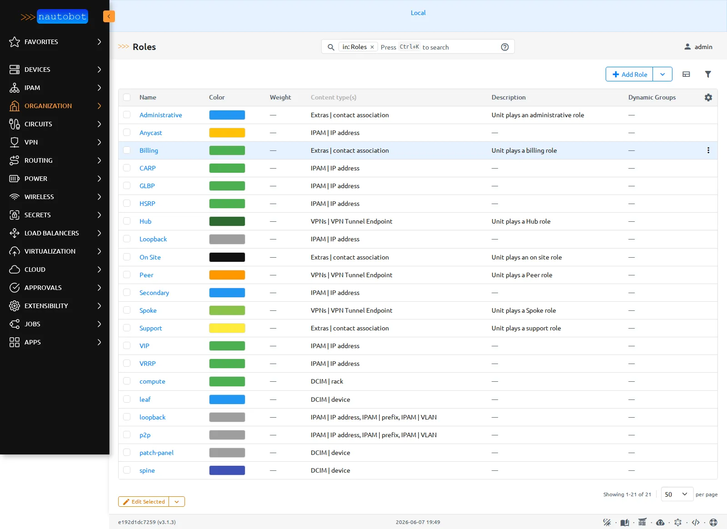Click the spine dark blue color swatch
Screen dimensions: 727x529
tap(227, 470)
